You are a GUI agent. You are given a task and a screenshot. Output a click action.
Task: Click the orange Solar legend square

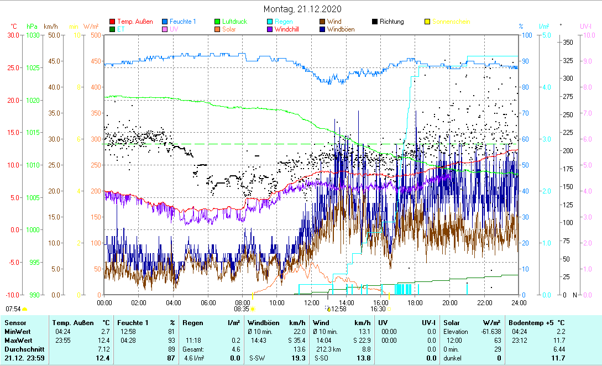click(x=218, y=29)
